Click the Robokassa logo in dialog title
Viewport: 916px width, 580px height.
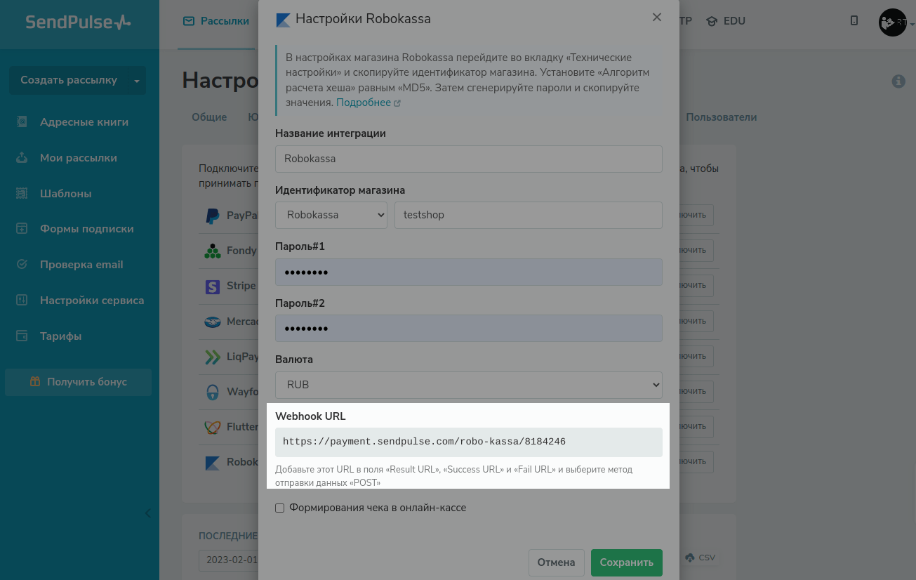pos(283,20)
